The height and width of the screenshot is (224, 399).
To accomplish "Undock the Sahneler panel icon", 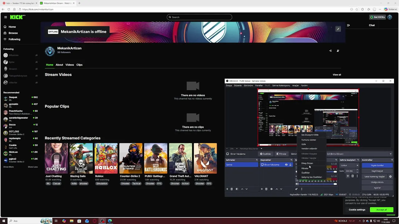I will (257, 160).
